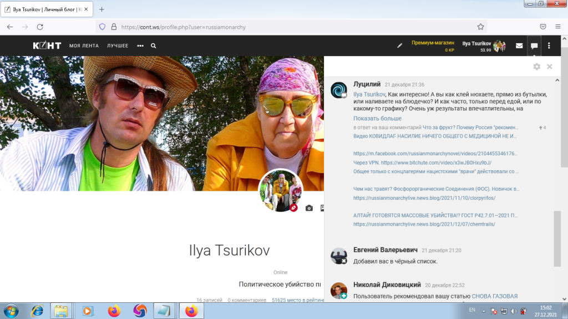Viewport: 568px width, 319px height.
Task: Close the notifications panel
Action: coord(550,67)
